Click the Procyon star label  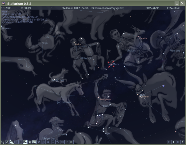(x=60, y=82)
